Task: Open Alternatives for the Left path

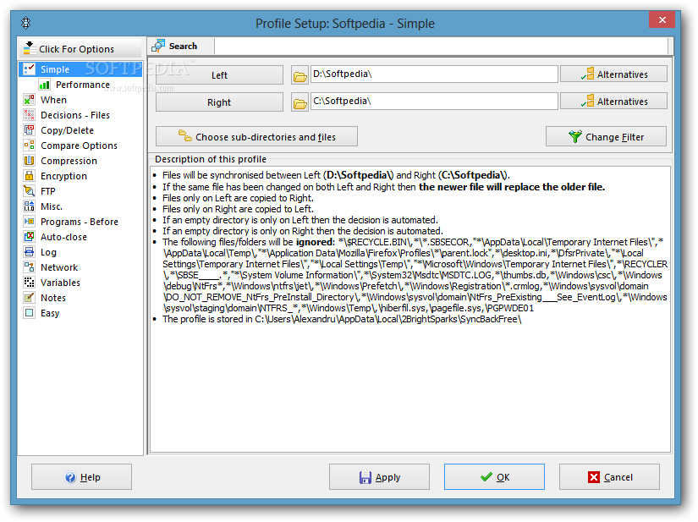Action: click(613, 74)
